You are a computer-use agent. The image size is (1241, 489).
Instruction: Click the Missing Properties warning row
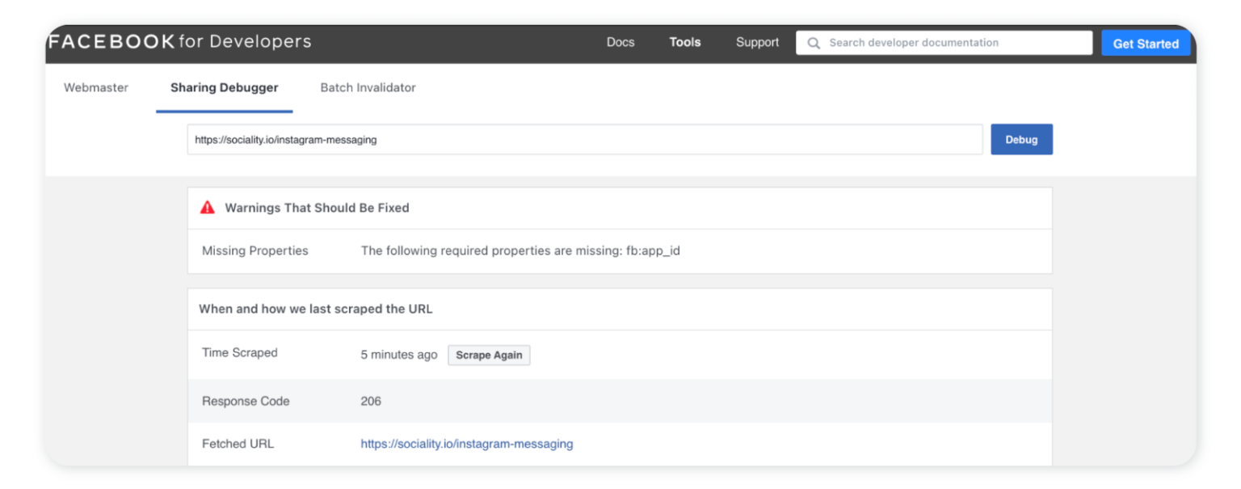[x=255, y=251]
